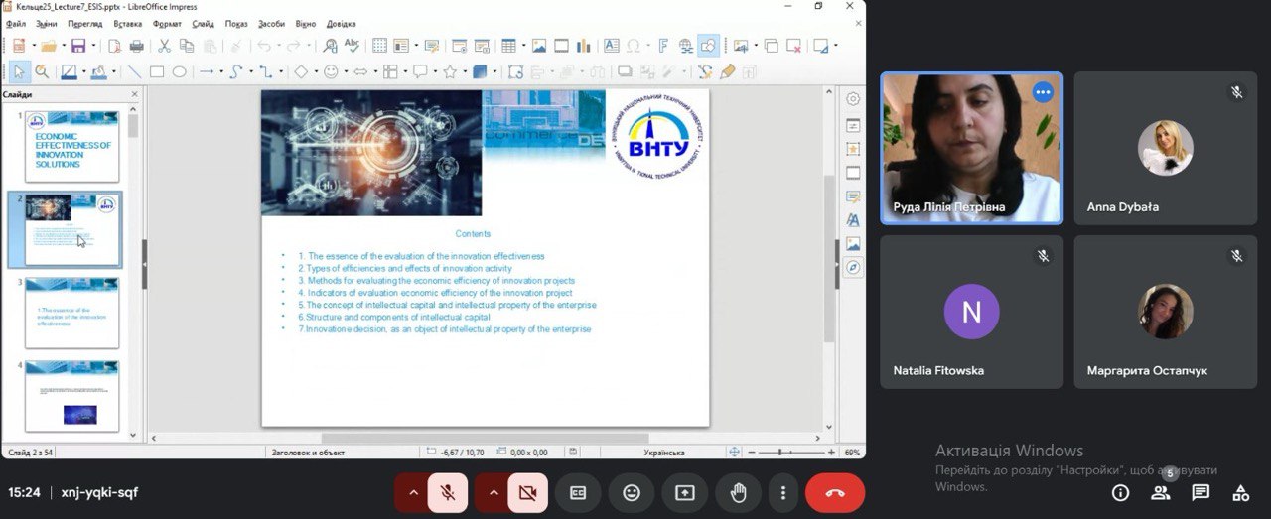Click the raise hand button

pyautogui.click(x=738, y=493)
